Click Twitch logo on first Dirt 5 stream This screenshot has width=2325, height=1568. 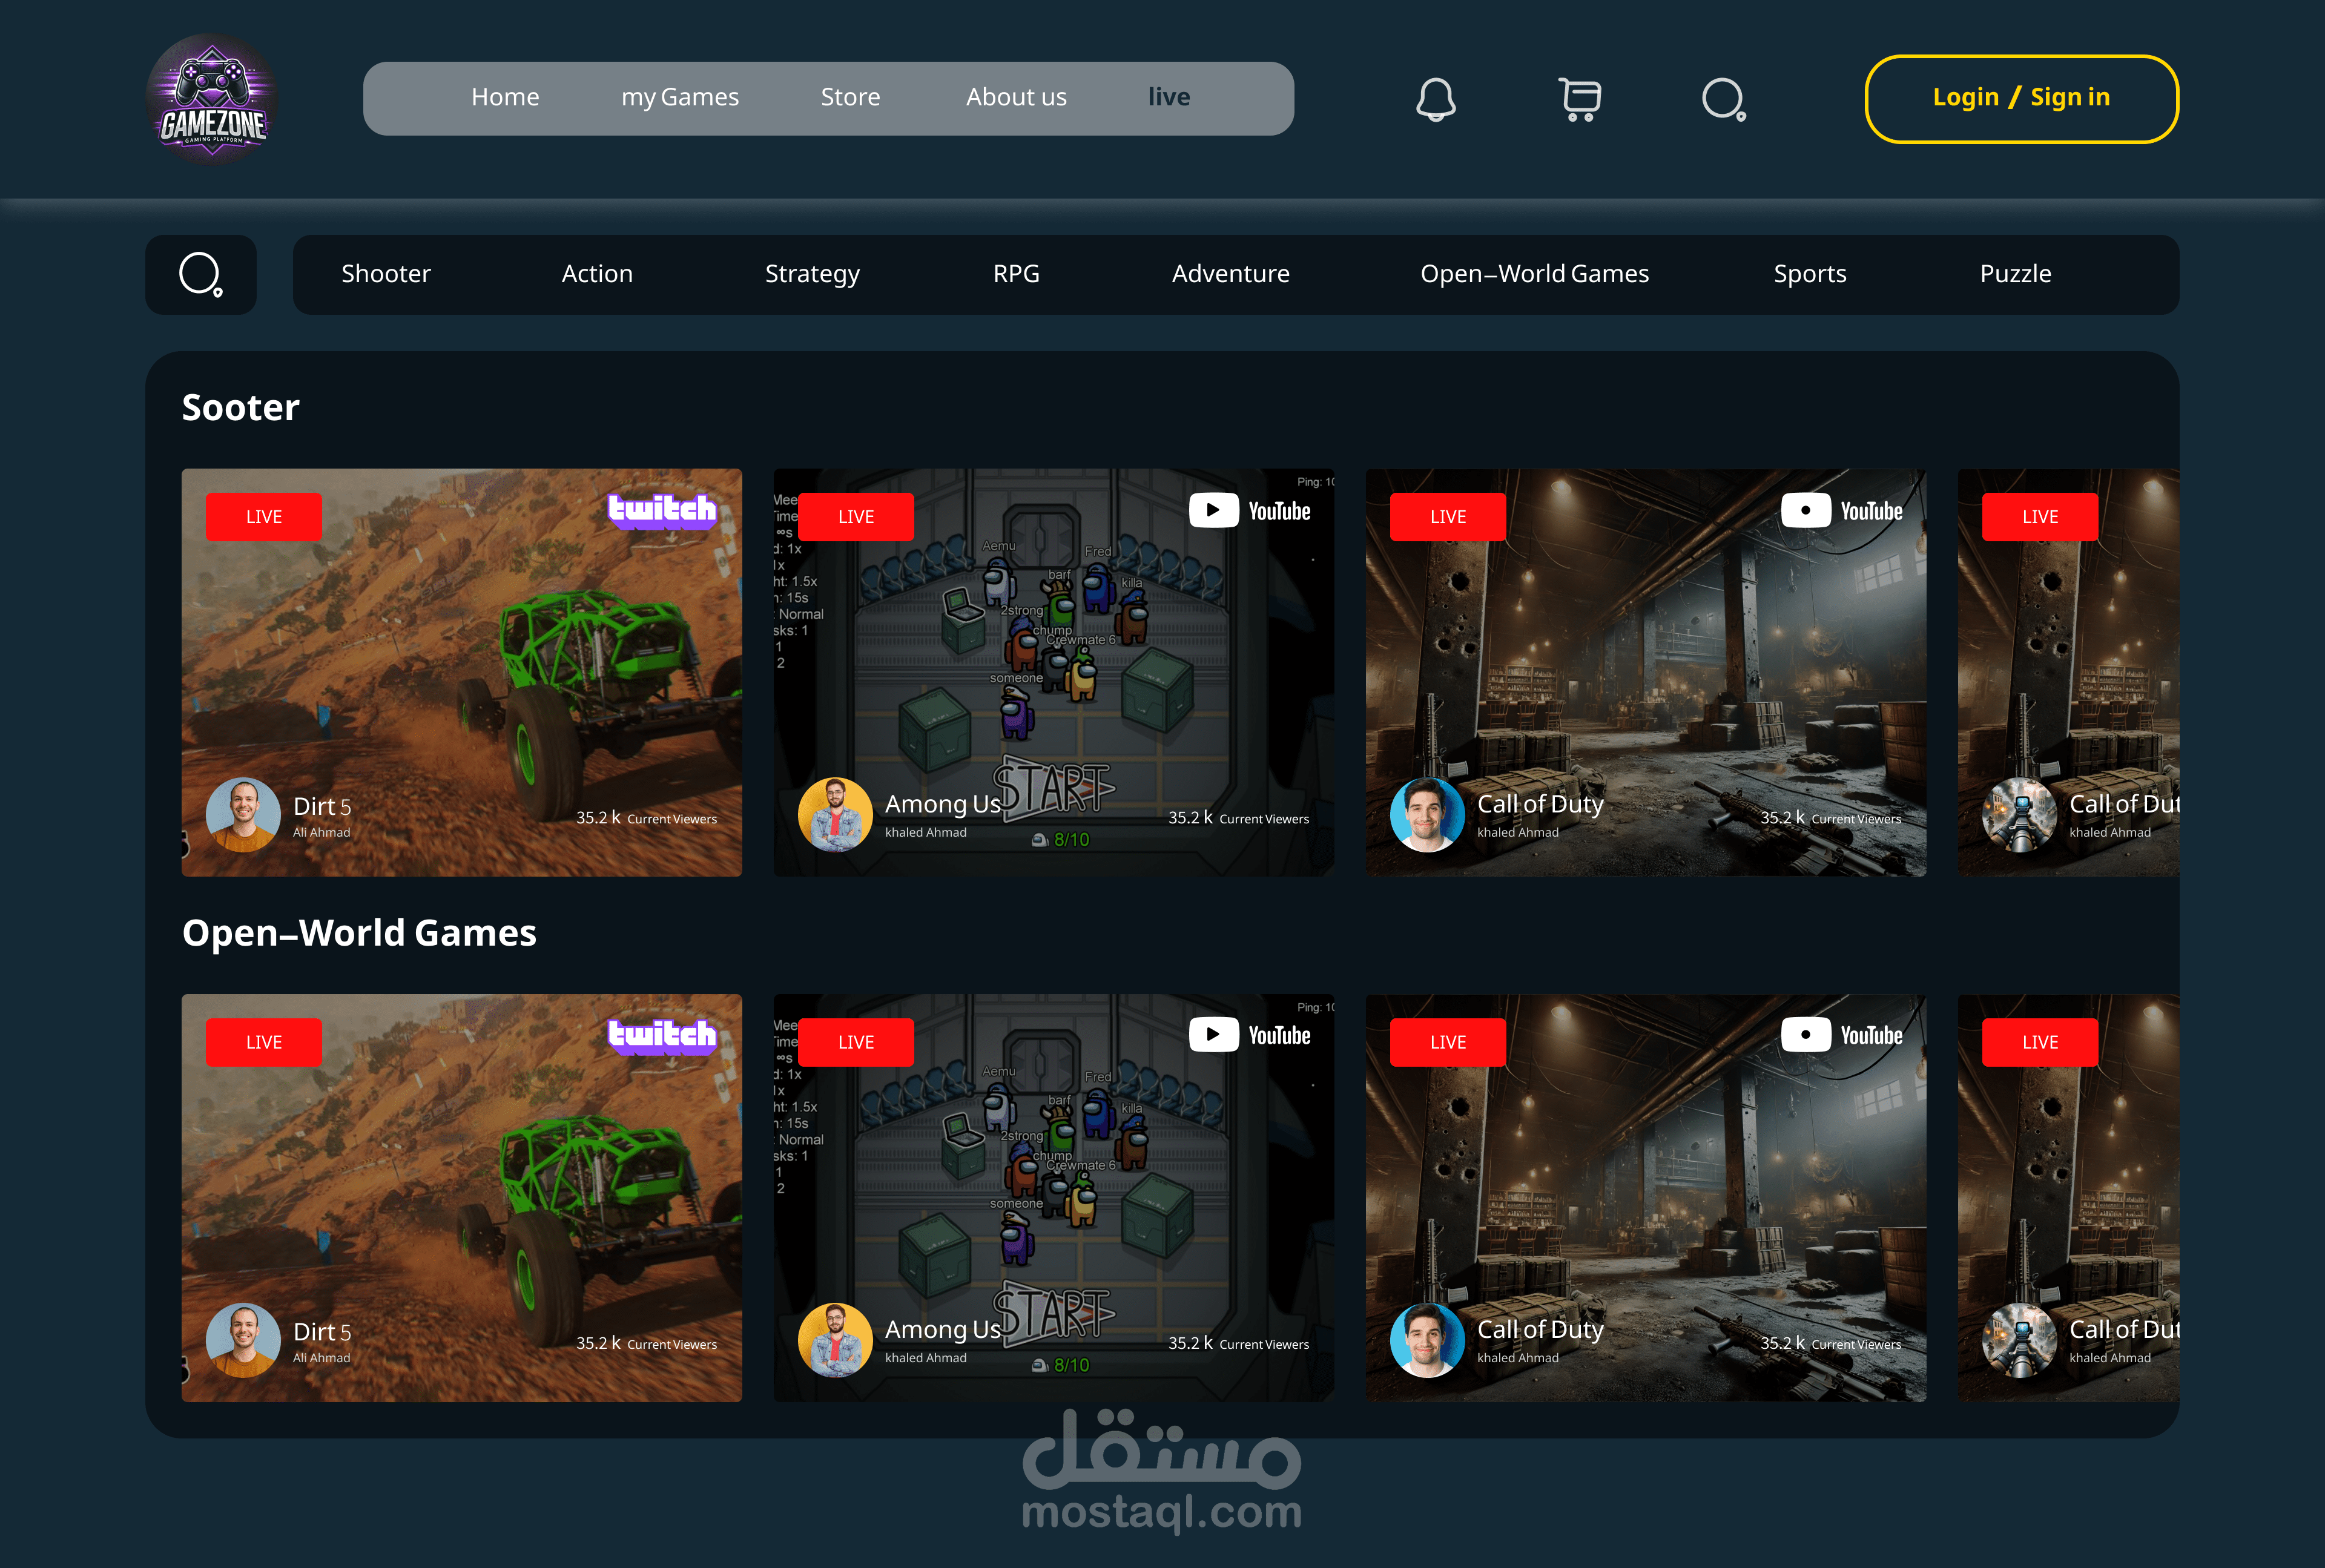coord(662,510)
